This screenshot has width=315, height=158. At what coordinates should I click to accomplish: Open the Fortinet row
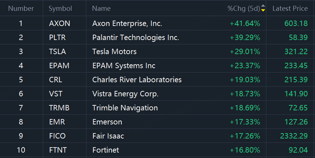pyautogui.click(x=105, y=150)
